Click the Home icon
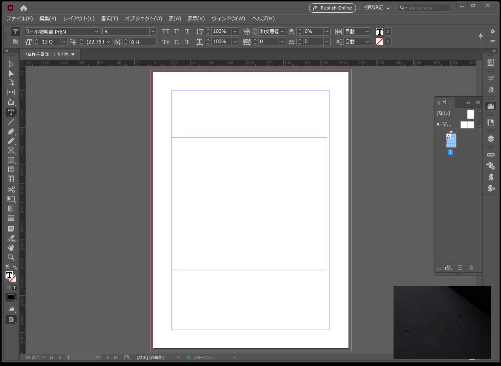The width and height of the screenshot is (501, 366). 24,8
